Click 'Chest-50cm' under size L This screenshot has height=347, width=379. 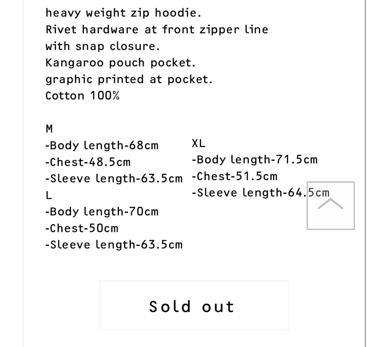click(x=82, y=228)
